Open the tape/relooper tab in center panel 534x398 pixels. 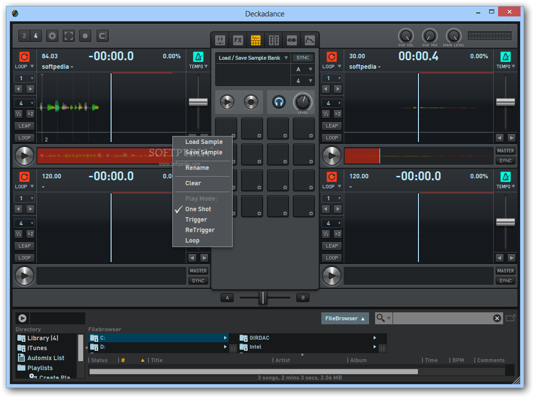[291, 40]
